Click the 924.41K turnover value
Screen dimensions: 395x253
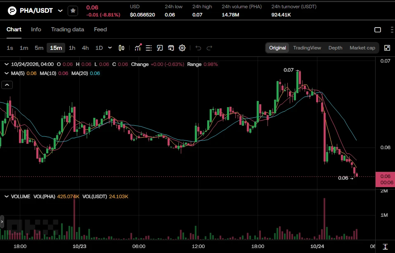281,15
